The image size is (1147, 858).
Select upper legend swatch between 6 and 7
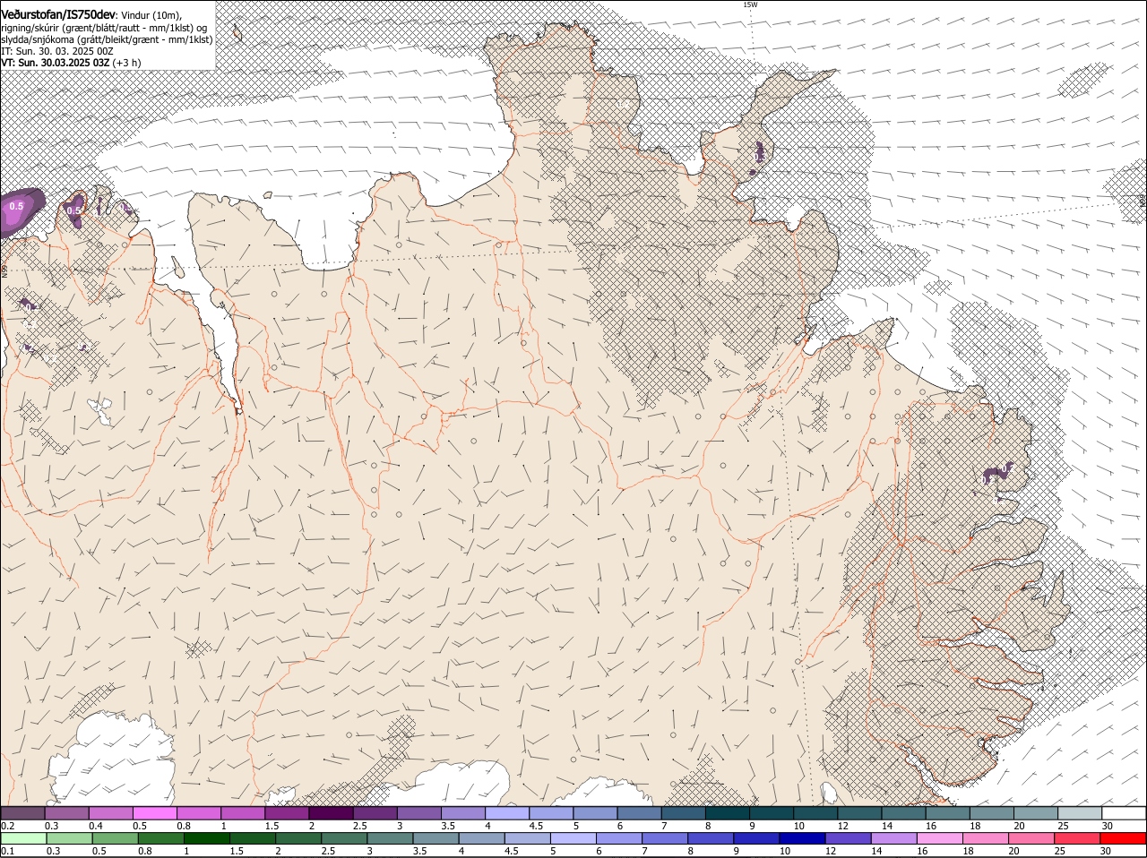point(639,813)
